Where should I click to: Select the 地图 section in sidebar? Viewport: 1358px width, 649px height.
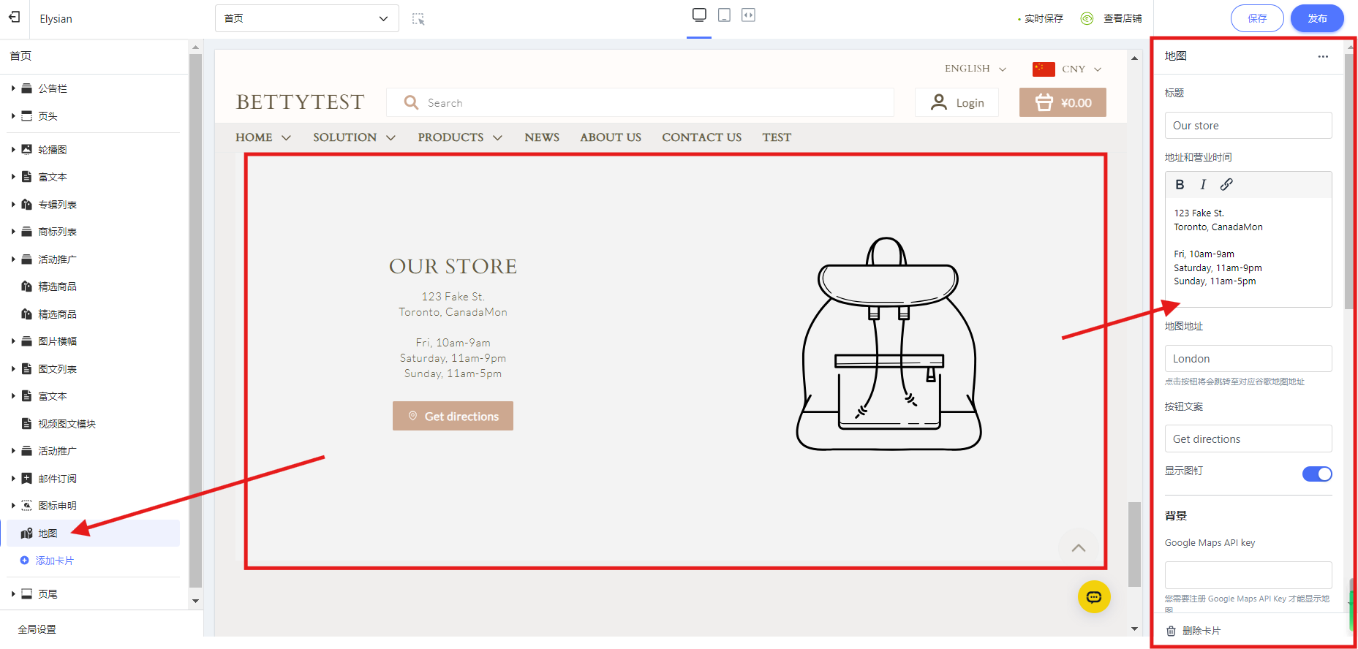point(48,534)
